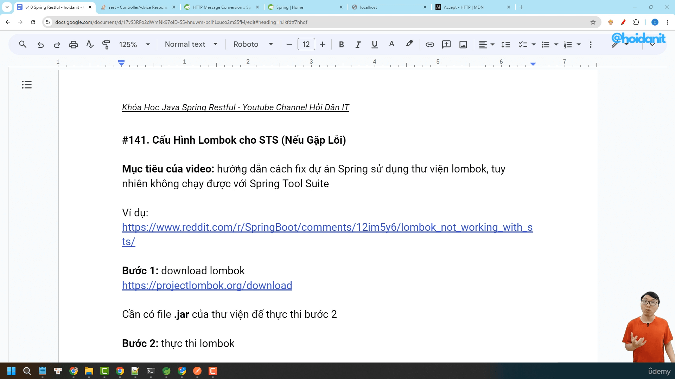Open the terminal from the taskbar

click(x=151, y=371)
